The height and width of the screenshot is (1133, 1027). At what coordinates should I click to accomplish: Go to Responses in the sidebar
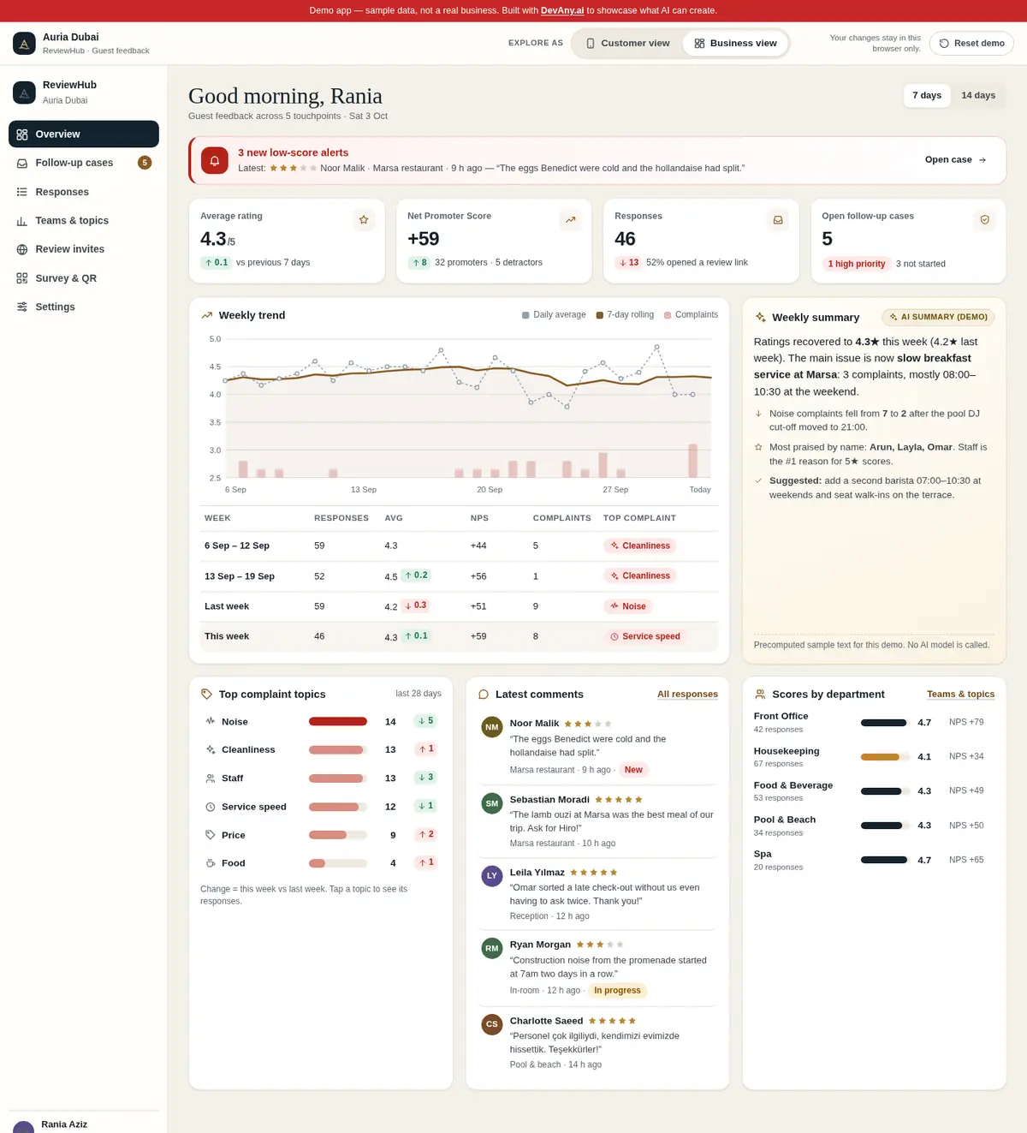tap(84, 192)
